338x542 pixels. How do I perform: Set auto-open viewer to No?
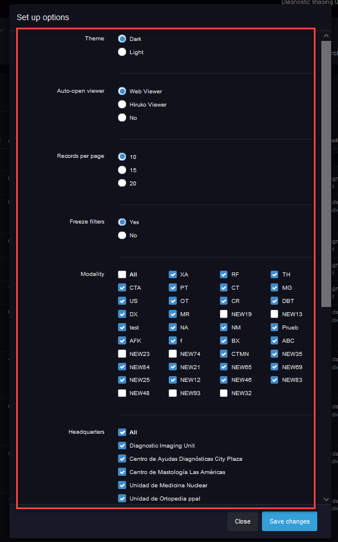click(x=122, y=118)
